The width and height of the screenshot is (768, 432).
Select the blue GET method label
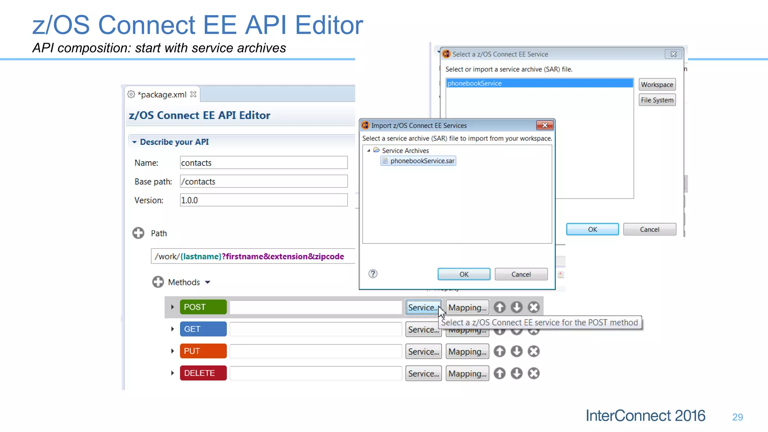203,329
